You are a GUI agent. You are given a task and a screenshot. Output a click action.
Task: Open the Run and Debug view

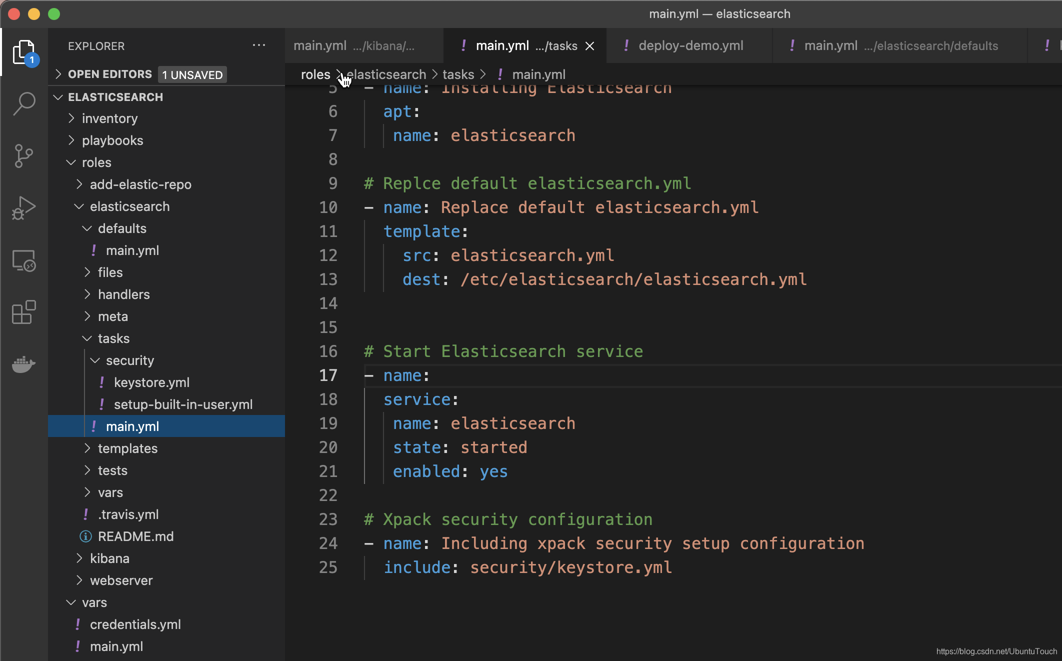23,208
